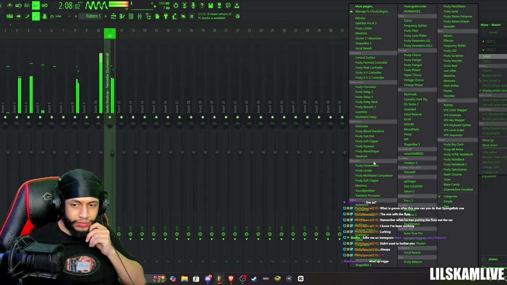
Task: Open the playlist view icon
Action: [113, 16]
